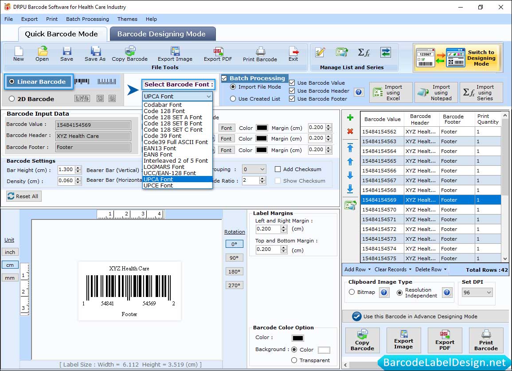Click the red X delete row icon
This screenshot has height=371, width=512.
pos(350,131)
